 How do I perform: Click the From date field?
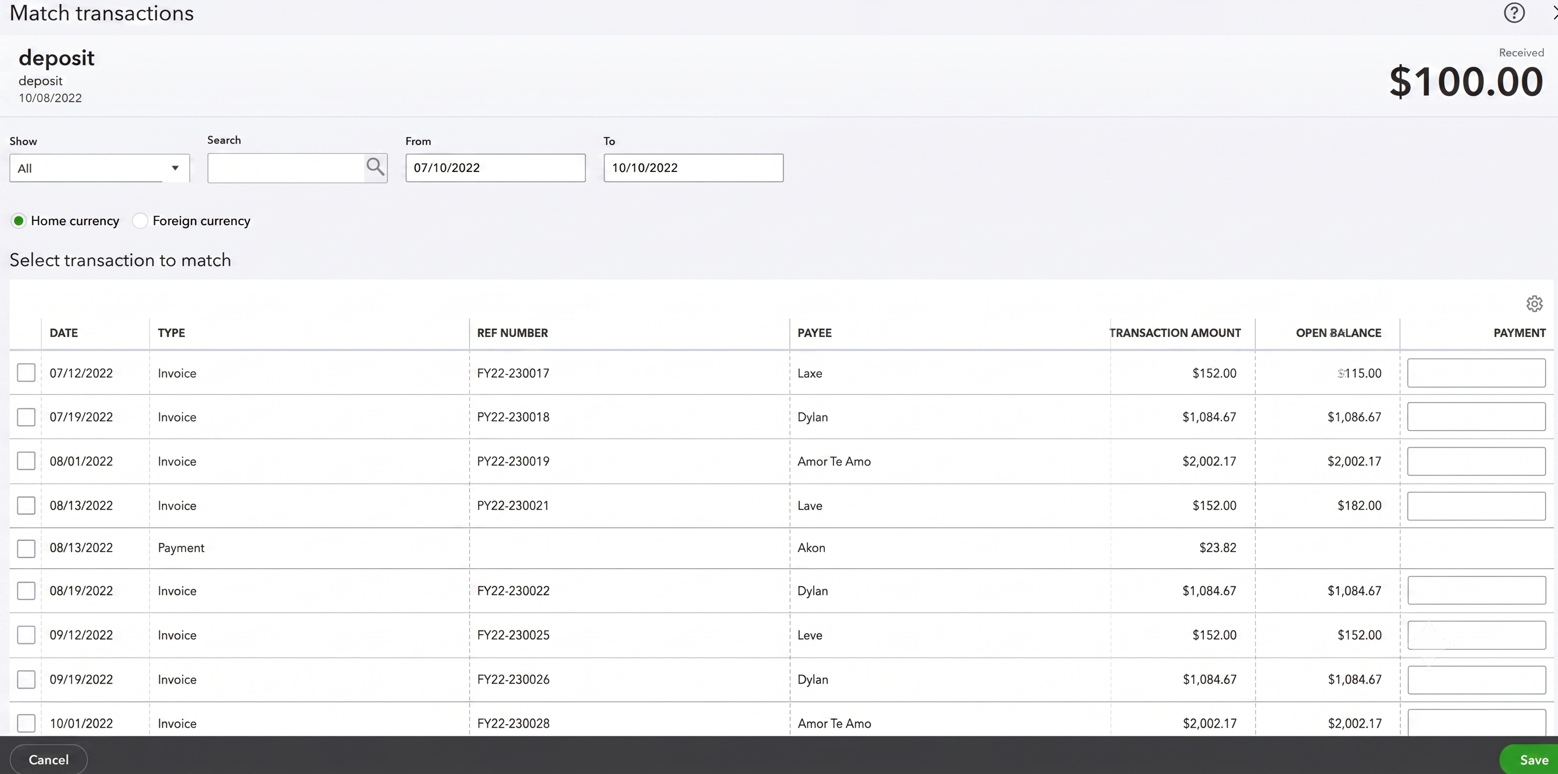coord(495,168)
